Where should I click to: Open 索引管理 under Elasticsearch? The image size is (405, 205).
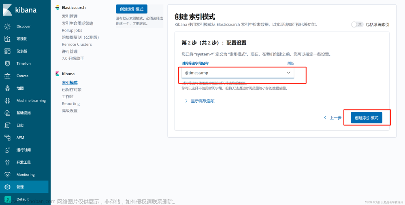(x=70, y=16)
